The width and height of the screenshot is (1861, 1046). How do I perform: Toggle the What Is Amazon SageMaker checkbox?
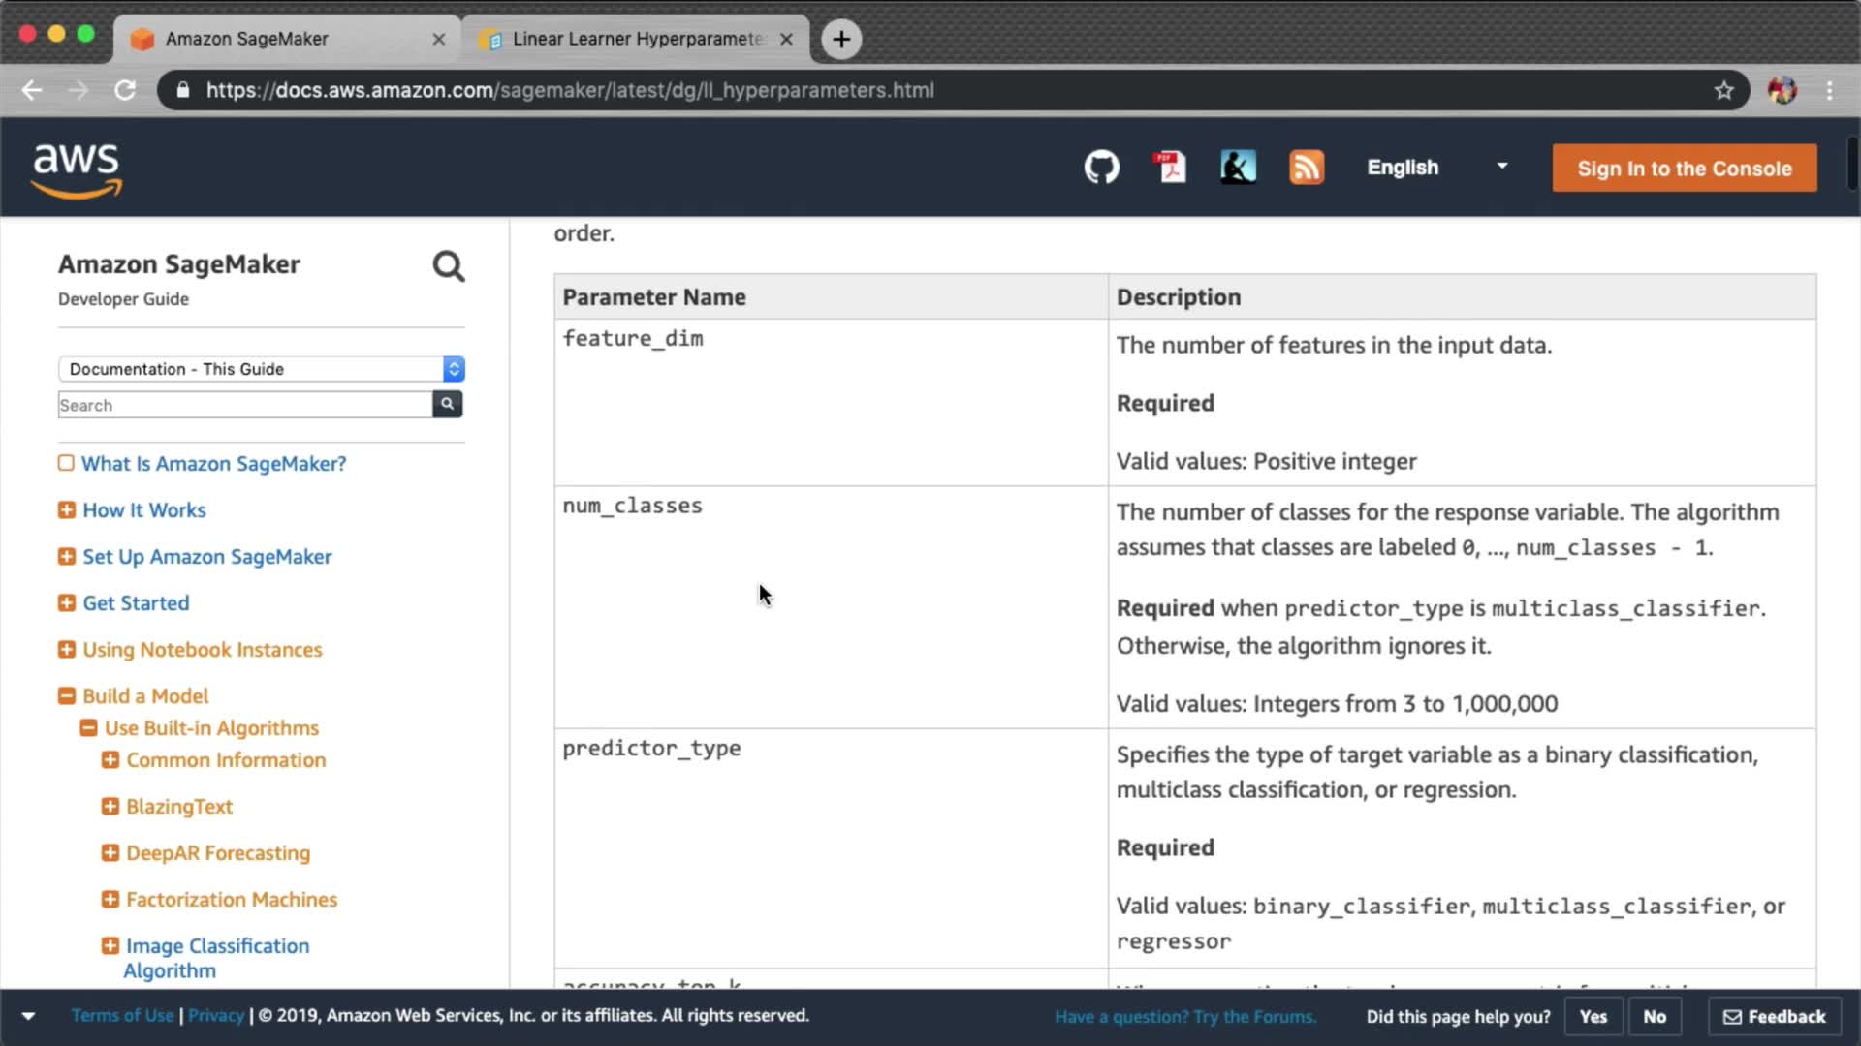click(66, 463)
